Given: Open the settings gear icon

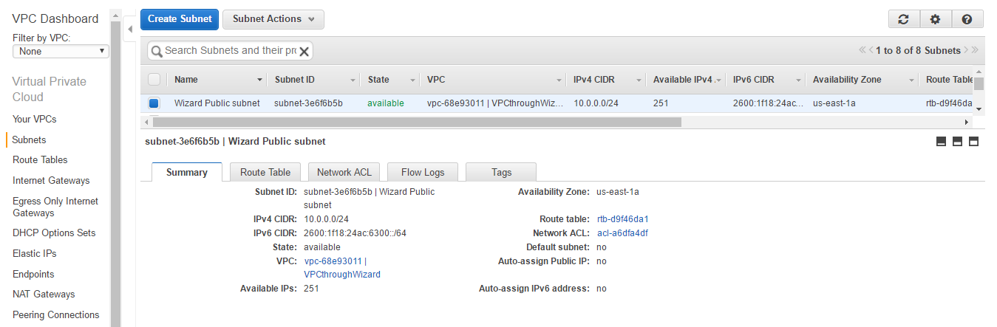Looking at the screenshot, I should pos(935,20).
